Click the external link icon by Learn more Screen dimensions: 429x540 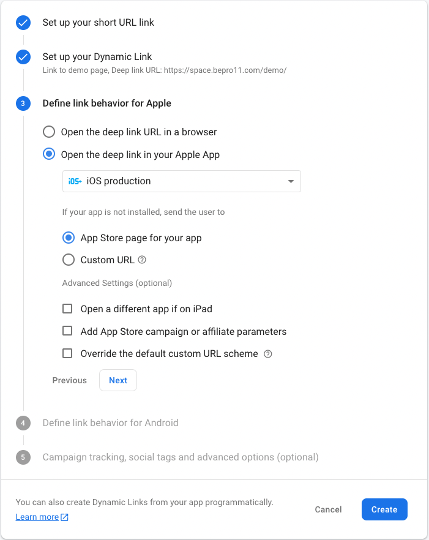tap(65, 517)
